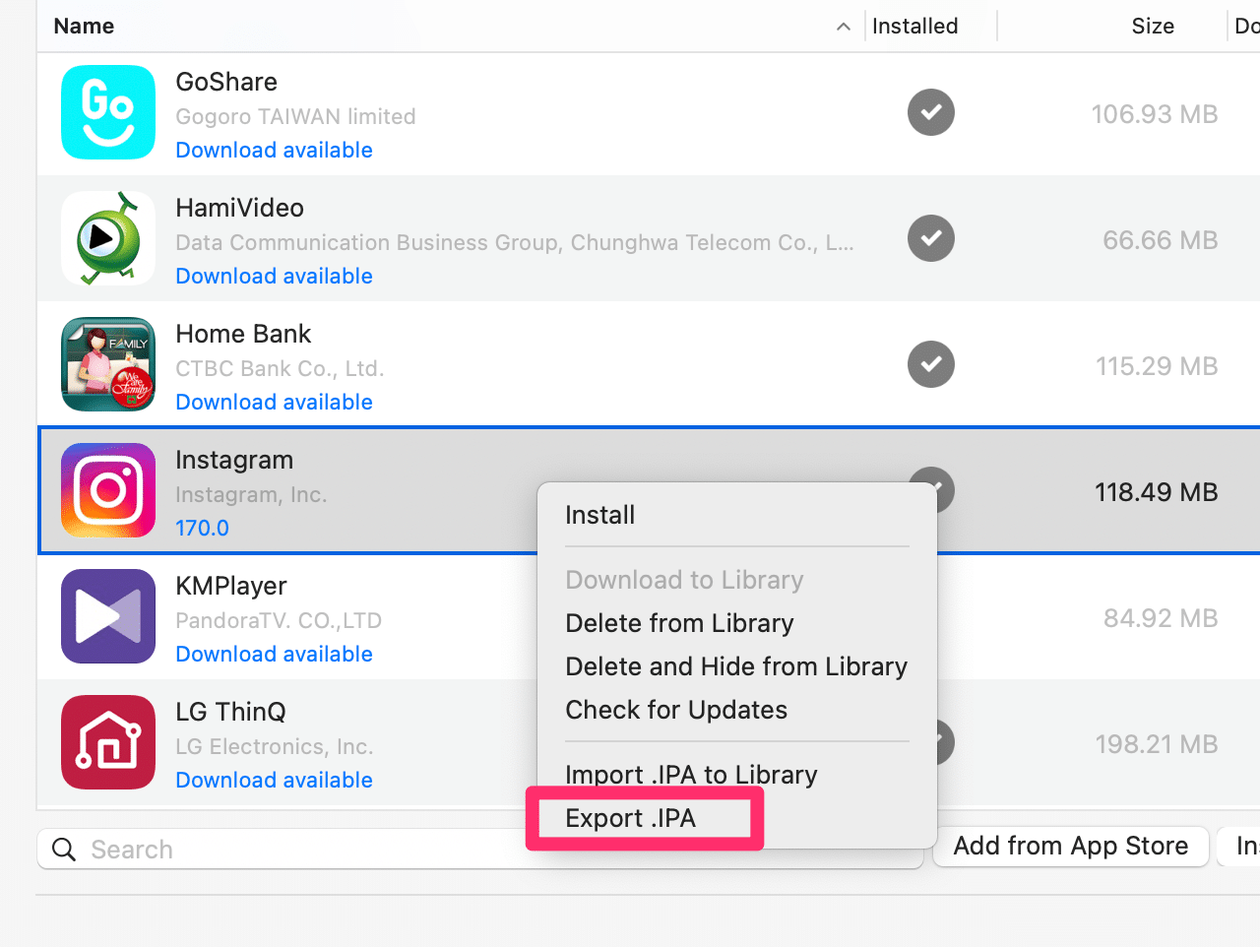Select the Home Bank app name
The image size is (1260, 947).
[243, 334]
